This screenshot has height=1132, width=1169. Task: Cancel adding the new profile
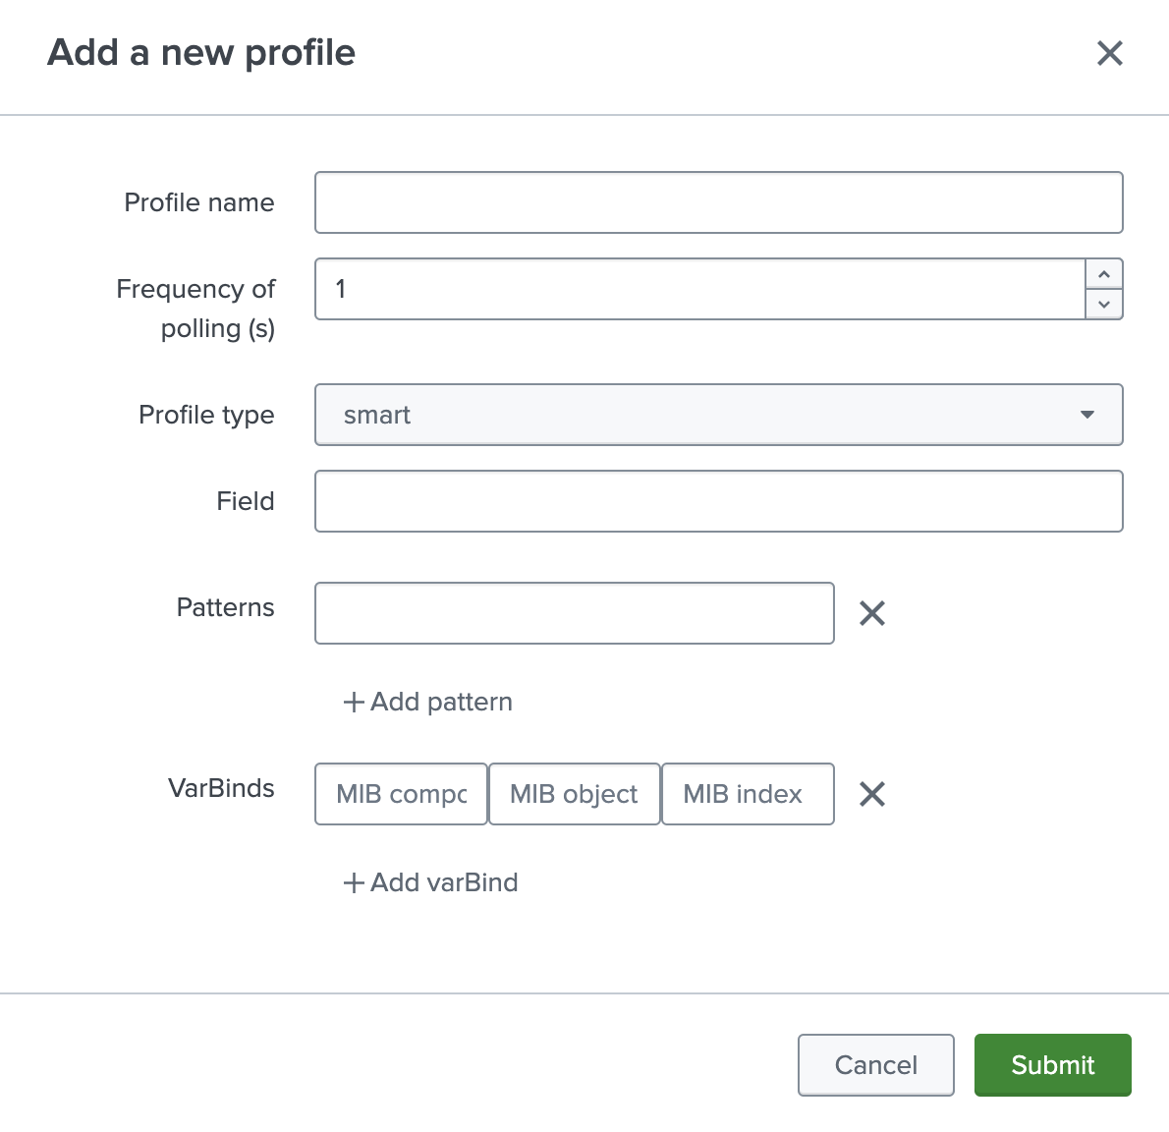click(x=875, y=1064)
